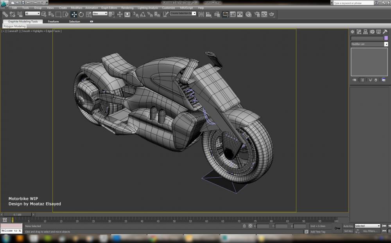The height and width of the screenshot is (243, 391).
Task: Click the object color swatch in command panel
Action: pyautogui.click(x=386, y=38)
